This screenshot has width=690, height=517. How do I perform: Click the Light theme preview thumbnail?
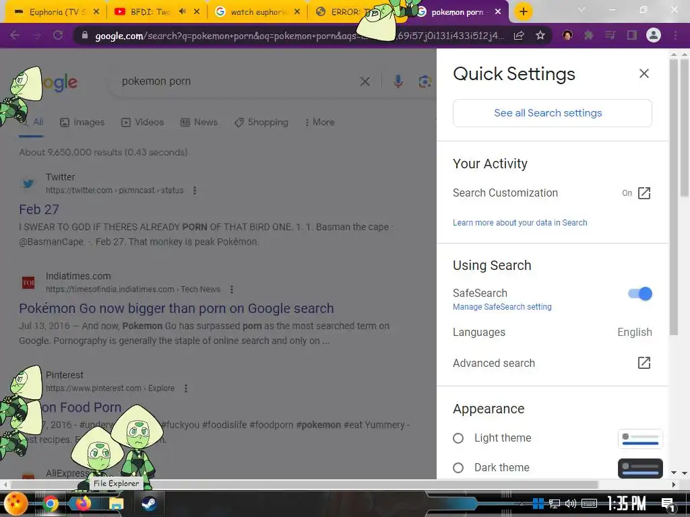(x=640, y=439)
